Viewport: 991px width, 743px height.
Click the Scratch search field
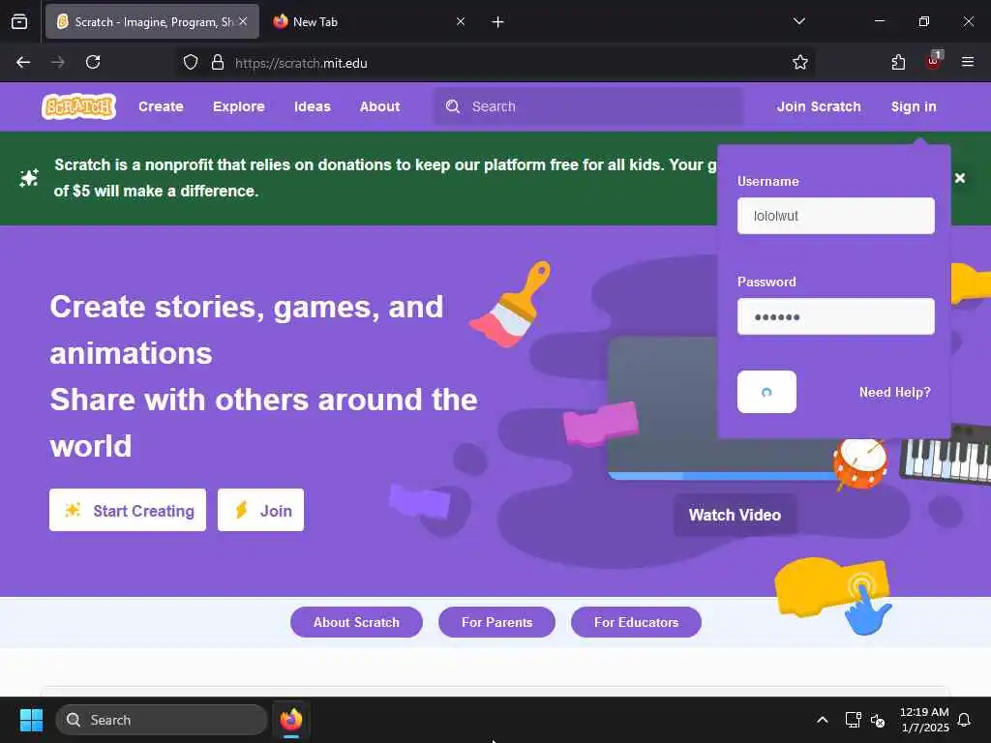587,106
